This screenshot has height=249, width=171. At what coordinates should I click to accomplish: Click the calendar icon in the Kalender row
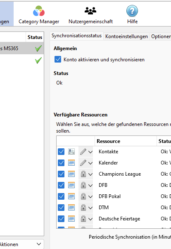pos(71,163)
